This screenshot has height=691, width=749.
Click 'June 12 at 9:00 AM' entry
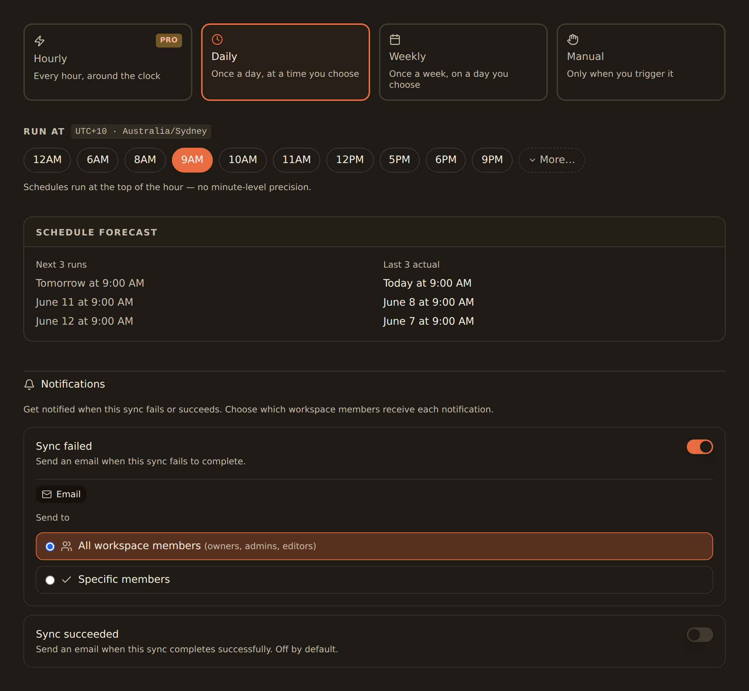pyautogui.click(x=84, y=321)
